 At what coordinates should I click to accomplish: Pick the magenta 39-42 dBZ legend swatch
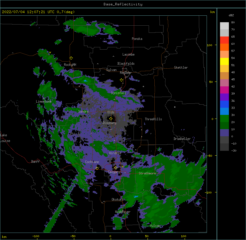[224, 90]
